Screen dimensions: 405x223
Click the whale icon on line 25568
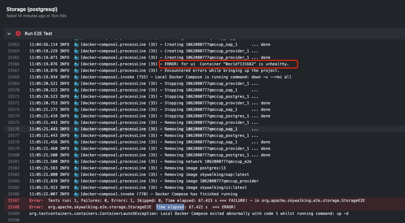77,77
